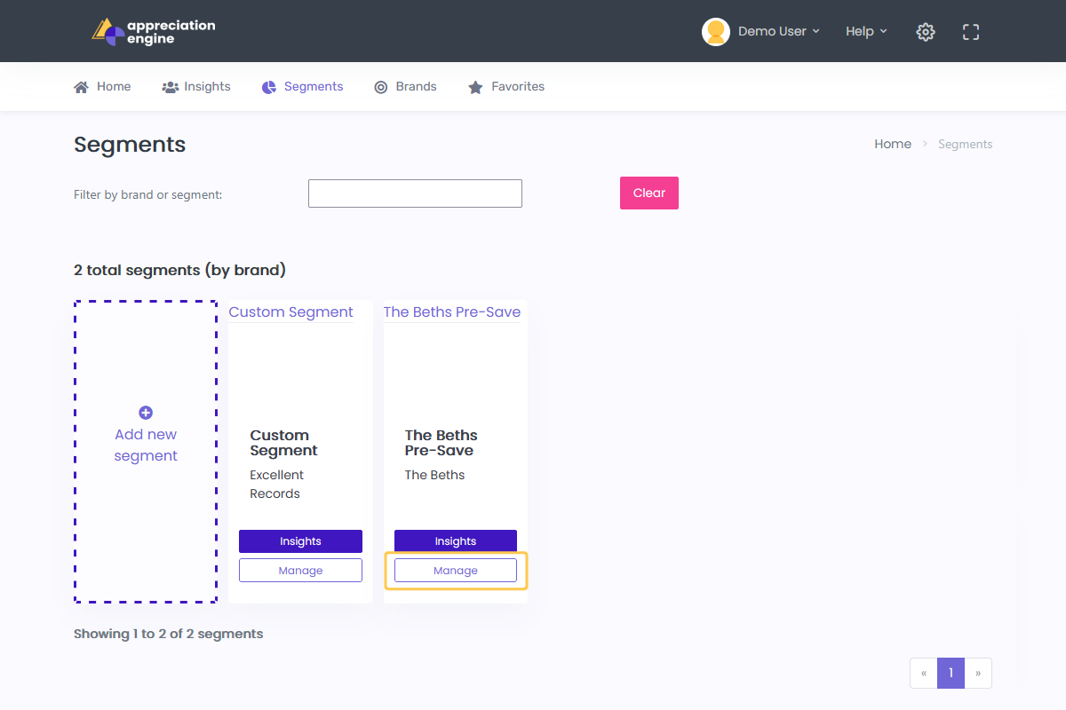Open the Favorites nav tab

(x=506, y=87)
